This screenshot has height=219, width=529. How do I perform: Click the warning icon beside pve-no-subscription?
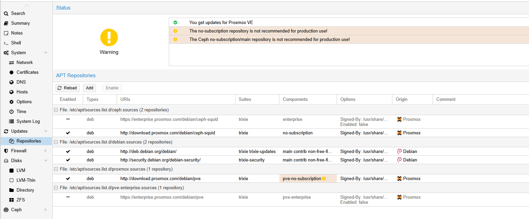tap(324, 179)
